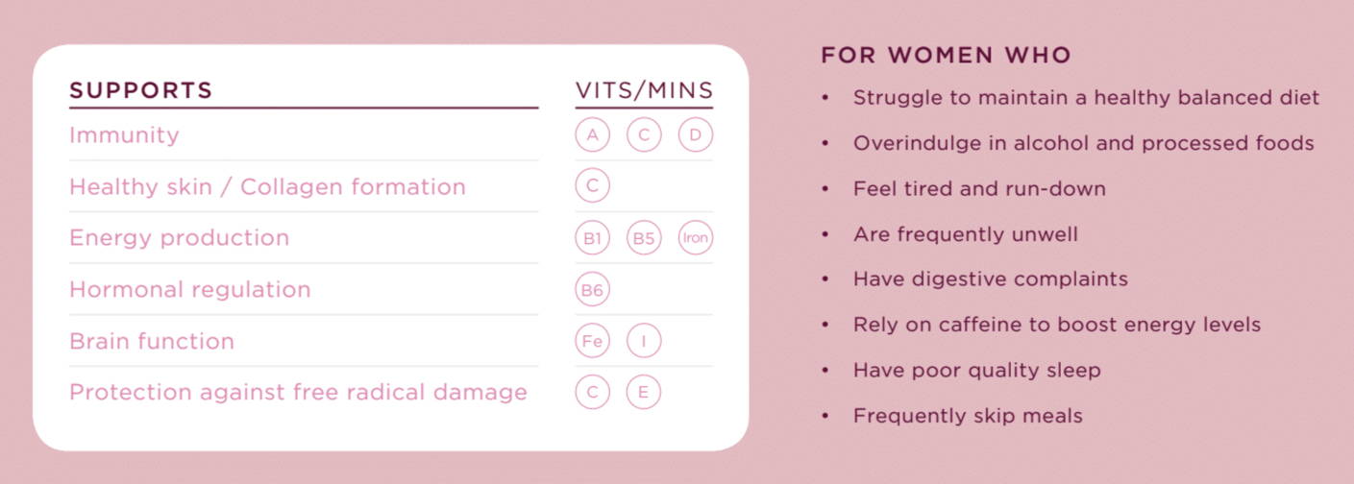
Task: Click the FOR WOMEN WHO heading
Action: point(946,56)
